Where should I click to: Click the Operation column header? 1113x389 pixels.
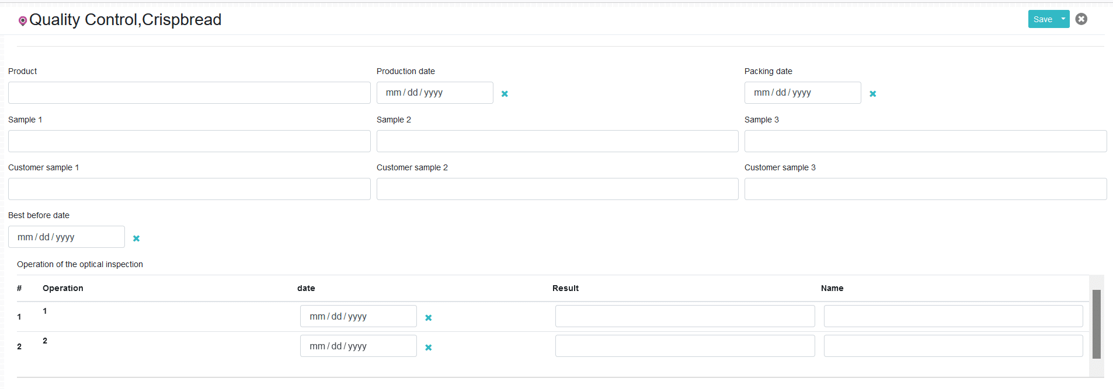pos(63,288)
